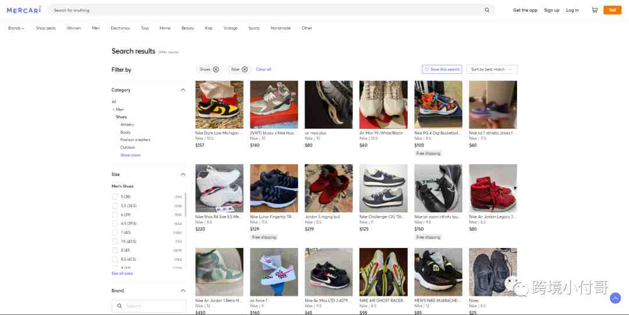Click the Mercari logo

point(24,10)
